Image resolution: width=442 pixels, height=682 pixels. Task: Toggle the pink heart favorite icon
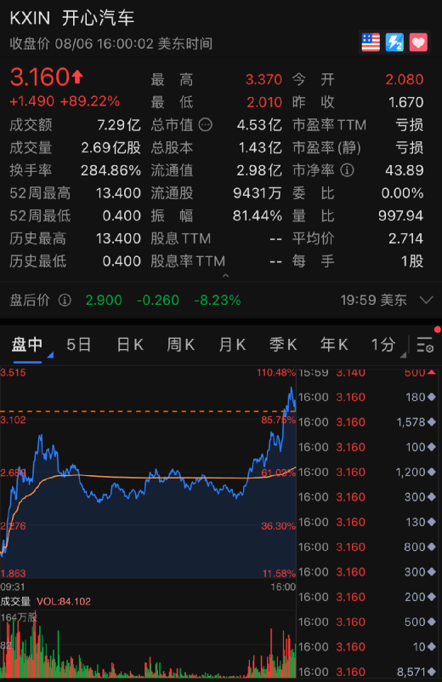click(418, 43)
